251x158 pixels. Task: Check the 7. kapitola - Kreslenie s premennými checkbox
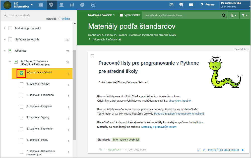click(x=22, y=152)
